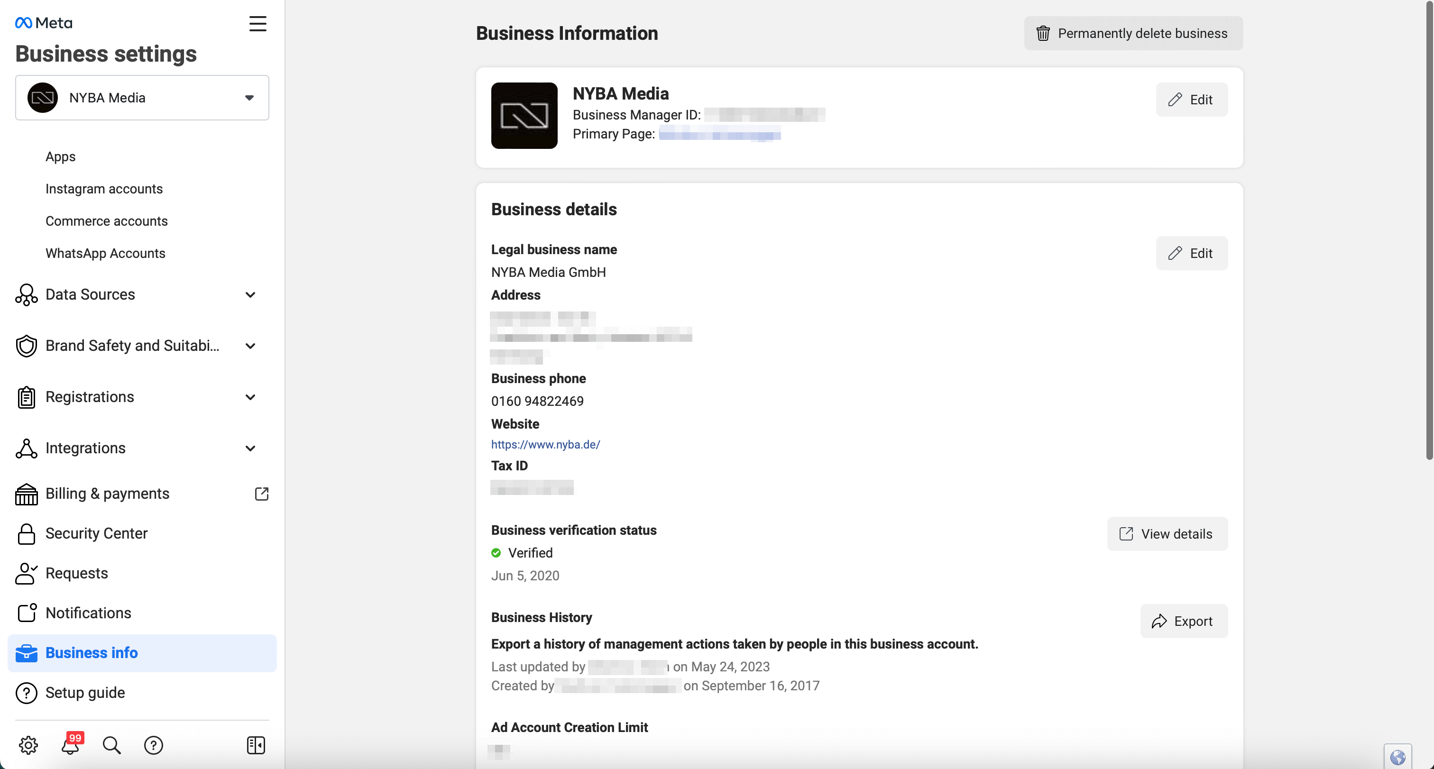Screen dimensions: 1434x769
Task: Click the Requests person icon
Action: click(x=26, y=574)
